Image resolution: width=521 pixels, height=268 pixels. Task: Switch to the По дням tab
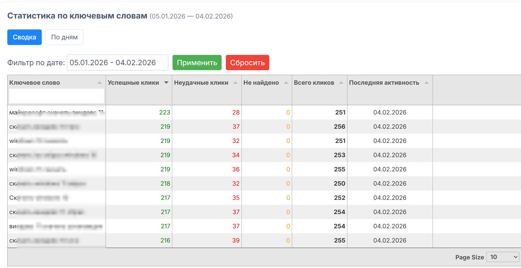[x=64, y=37]
